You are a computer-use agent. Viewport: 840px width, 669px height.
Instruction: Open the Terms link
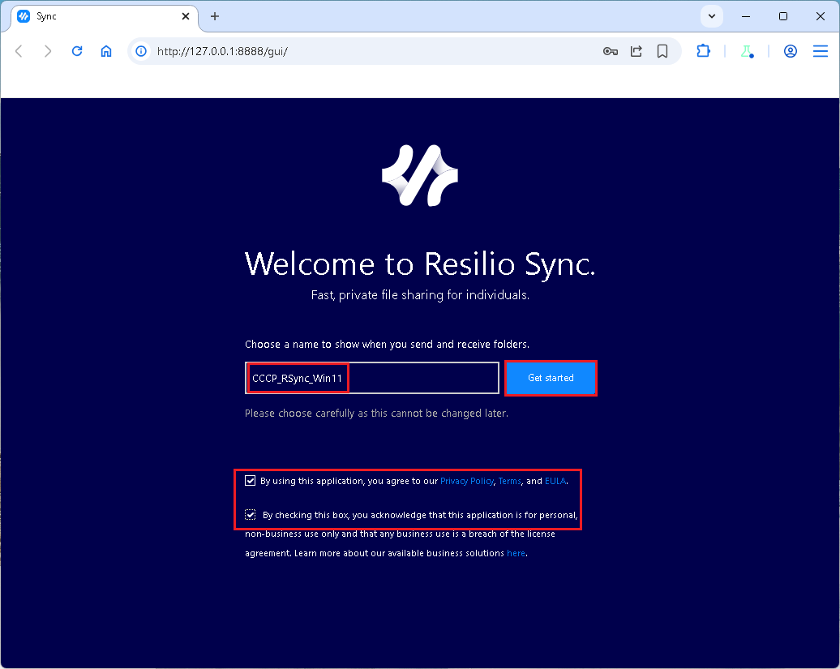tap(509, 481)
